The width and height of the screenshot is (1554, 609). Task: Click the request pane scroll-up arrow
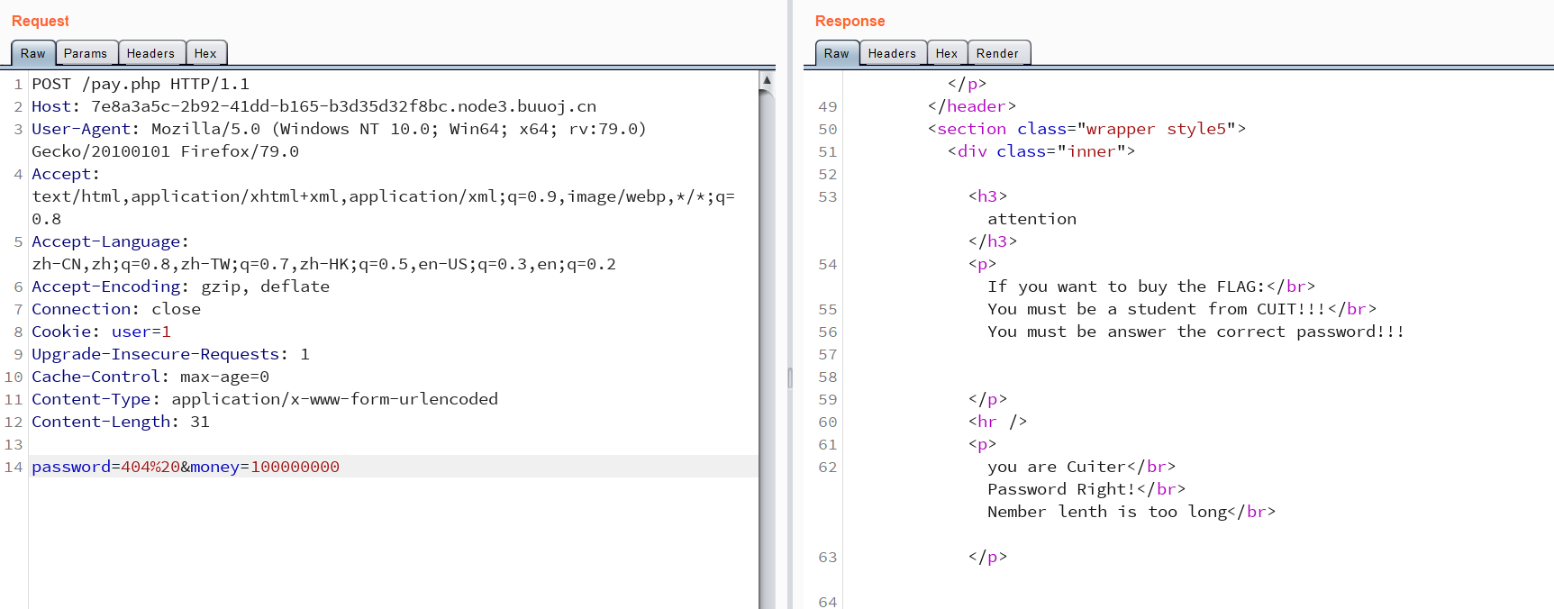[x=767, y=80]
